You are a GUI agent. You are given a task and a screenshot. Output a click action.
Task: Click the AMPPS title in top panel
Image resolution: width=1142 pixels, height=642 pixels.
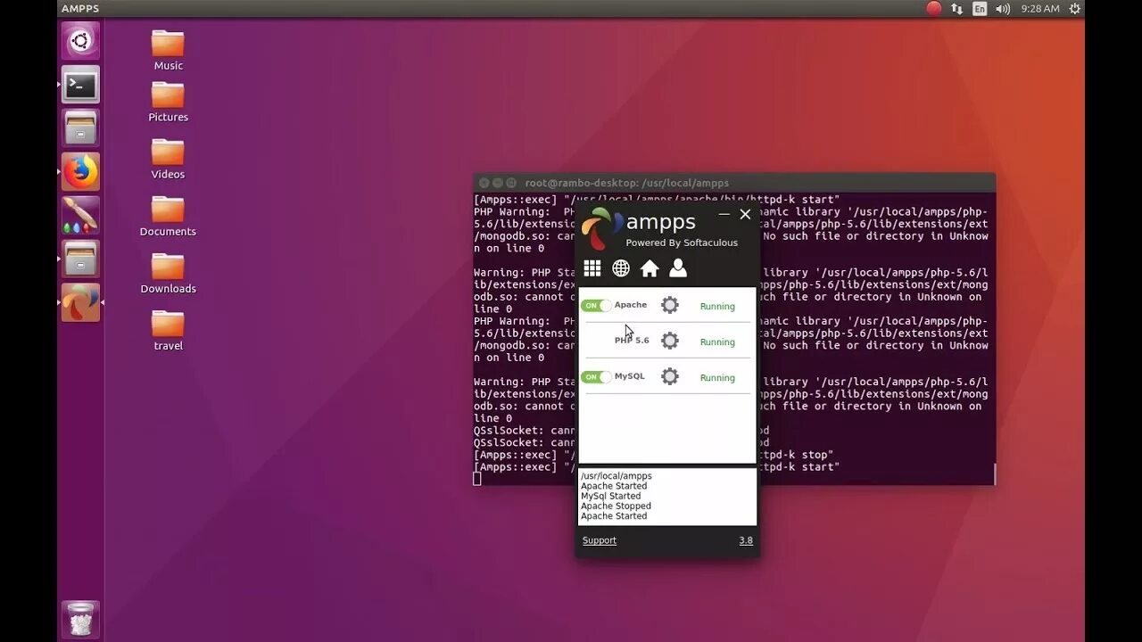[80, 8]
